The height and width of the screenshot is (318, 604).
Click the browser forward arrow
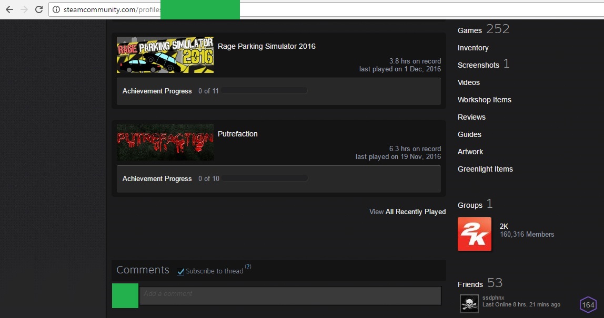[24, 9]
